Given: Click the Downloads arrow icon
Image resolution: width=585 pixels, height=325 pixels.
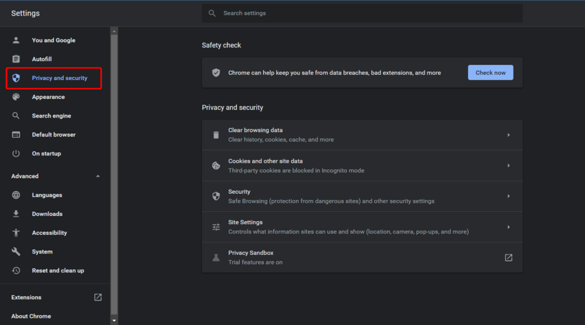Looking at the screenshot, I should (17, 214).
